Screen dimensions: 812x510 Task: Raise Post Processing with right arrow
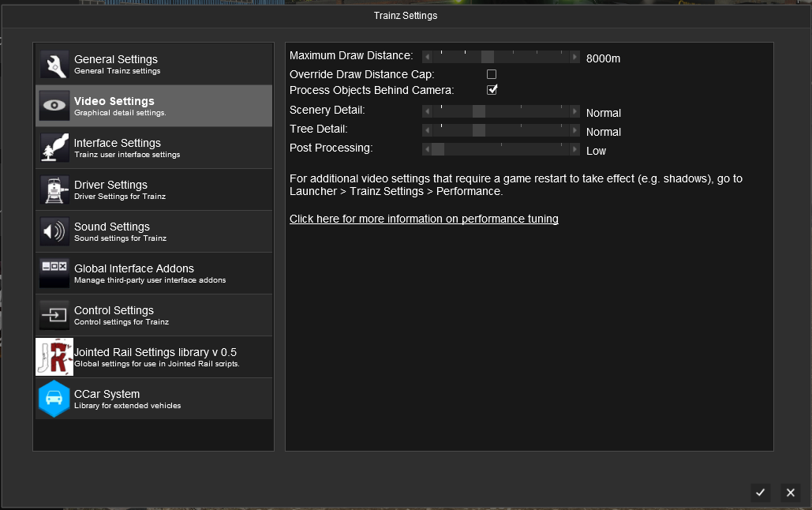click(x=574, y=149)
